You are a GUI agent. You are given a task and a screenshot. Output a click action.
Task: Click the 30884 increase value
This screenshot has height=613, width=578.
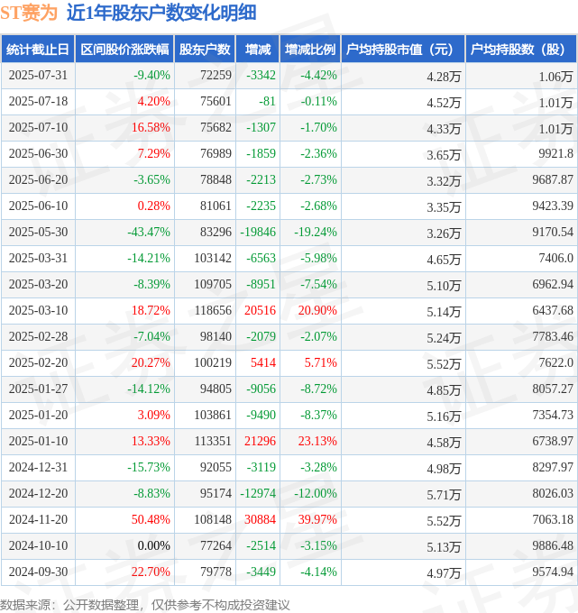(x=260, y=519)
